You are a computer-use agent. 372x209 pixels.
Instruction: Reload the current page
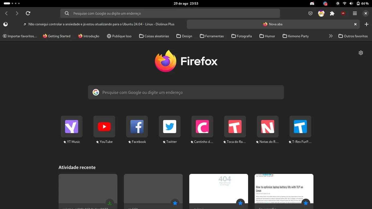(x=28, y=13)
